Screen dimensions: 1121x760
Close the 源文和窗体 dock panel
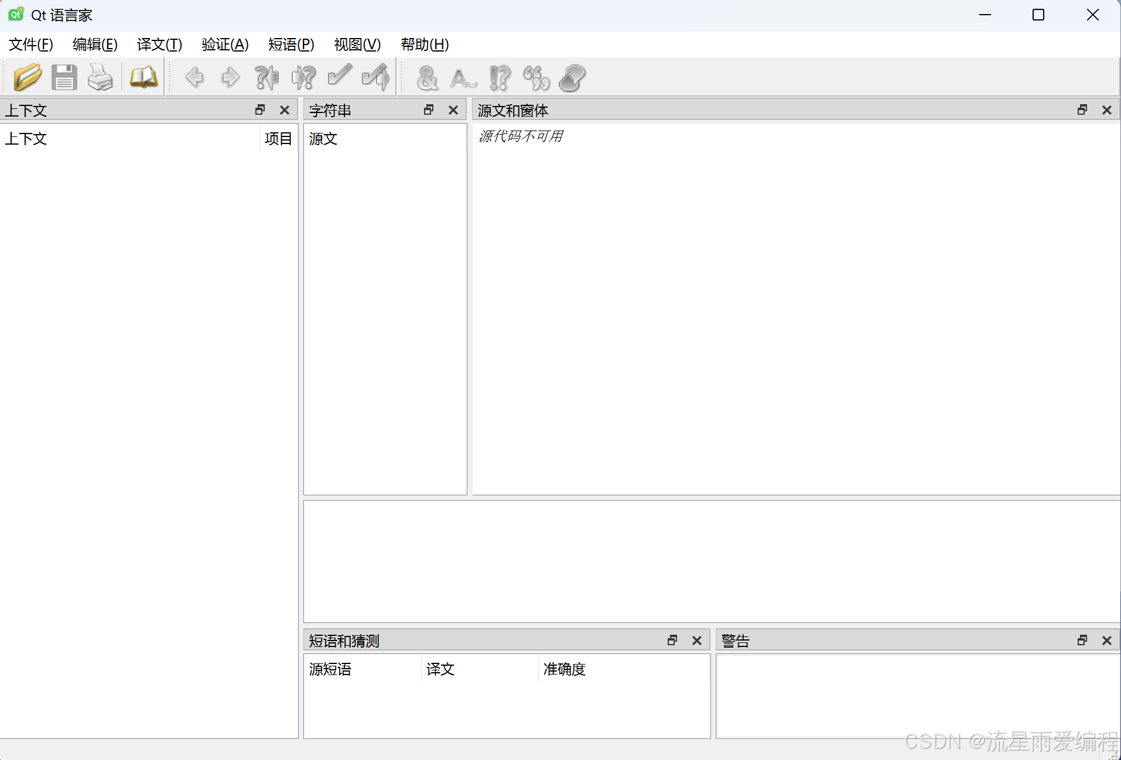(1107, 109)
